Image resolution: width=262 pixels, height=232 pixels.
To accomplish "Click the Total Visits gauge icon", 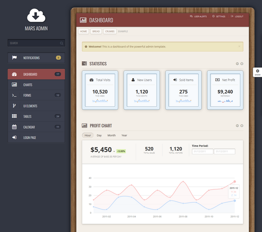I will coord(92,80).
